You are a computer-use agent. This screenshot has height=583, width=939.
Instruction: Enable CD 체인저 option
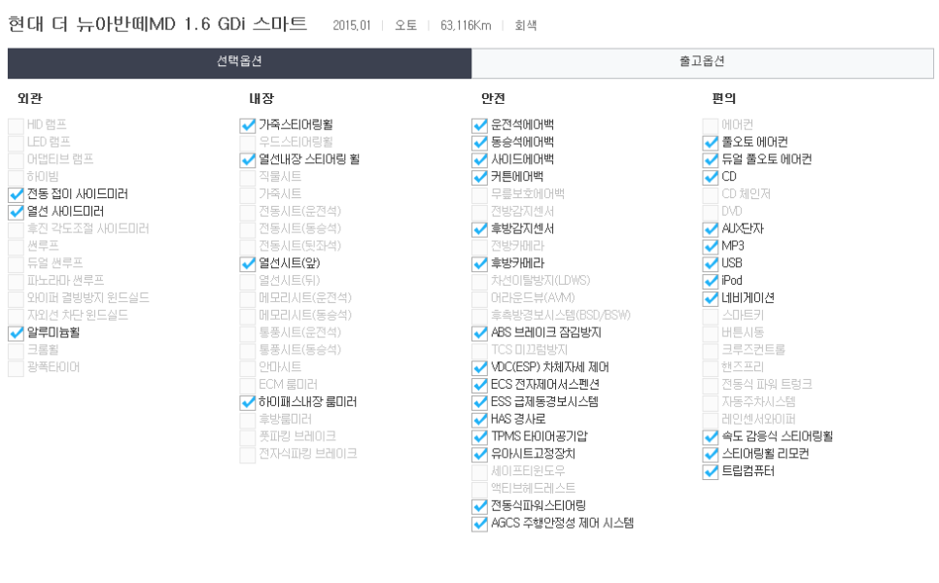[711, 195]
